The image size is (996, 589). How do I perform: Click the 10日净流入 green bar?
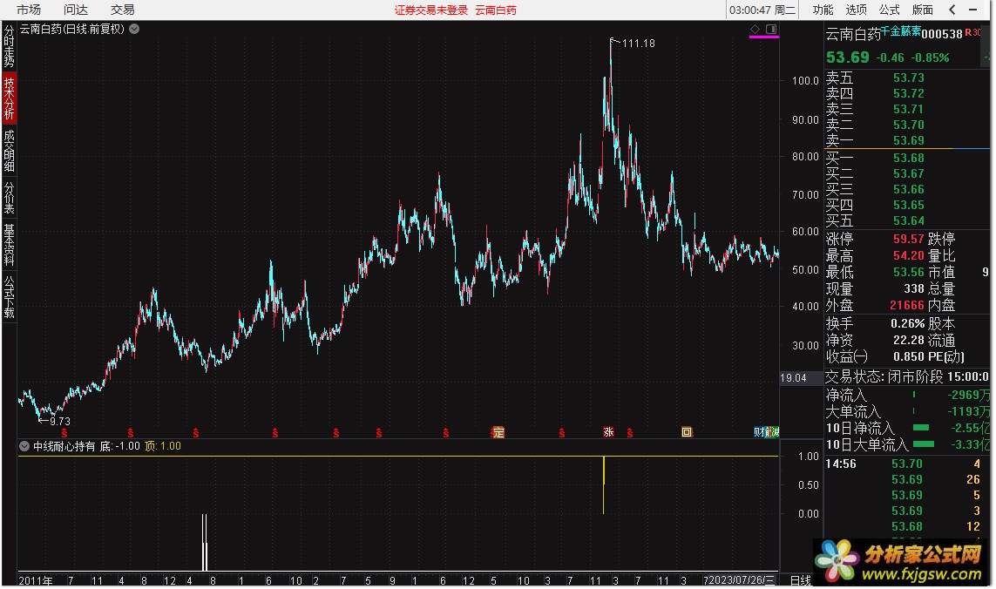(x=920, y=428)
